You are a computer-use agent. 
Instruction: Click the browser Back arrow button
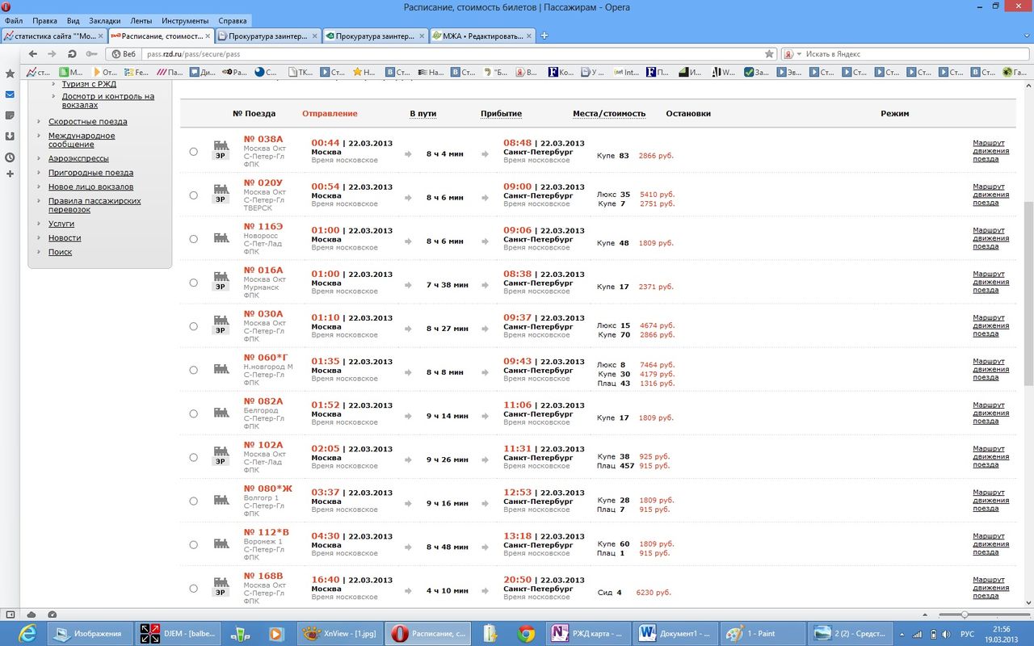[x=33, y=54]
